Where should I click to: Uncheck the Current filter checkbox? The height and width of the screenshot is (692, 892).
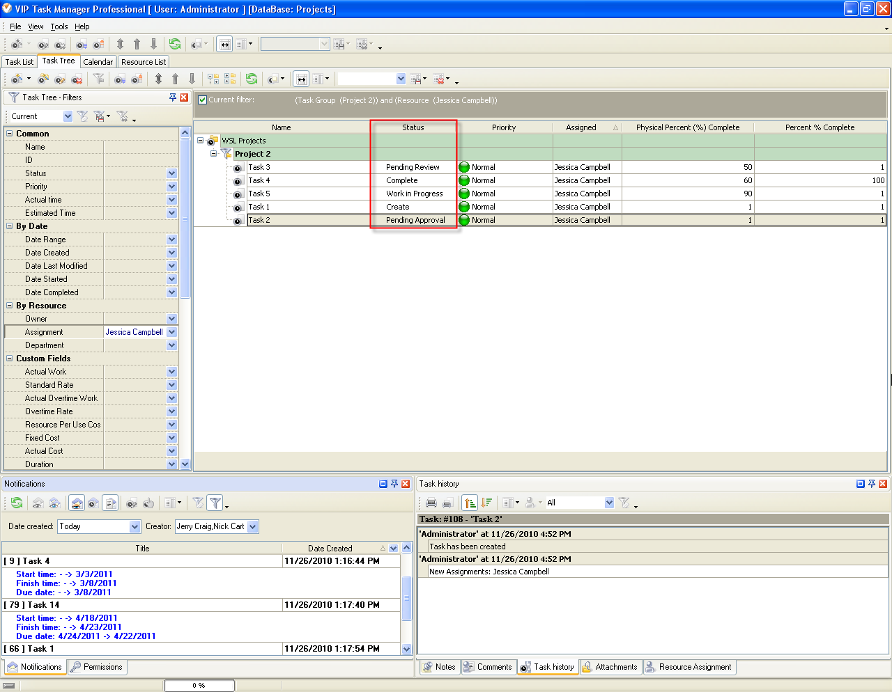203,100
